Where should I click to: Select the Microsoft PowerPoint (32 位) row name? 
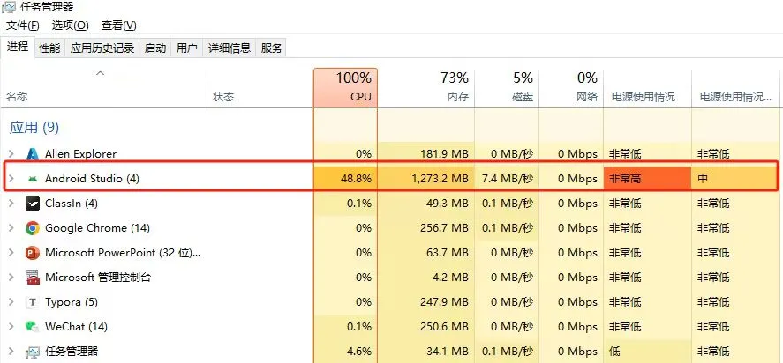pyautogui.click(x=123, y=253)
